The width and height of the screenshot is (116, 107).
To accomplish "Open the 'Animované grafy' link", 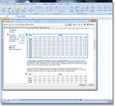I will coord(16,49).
